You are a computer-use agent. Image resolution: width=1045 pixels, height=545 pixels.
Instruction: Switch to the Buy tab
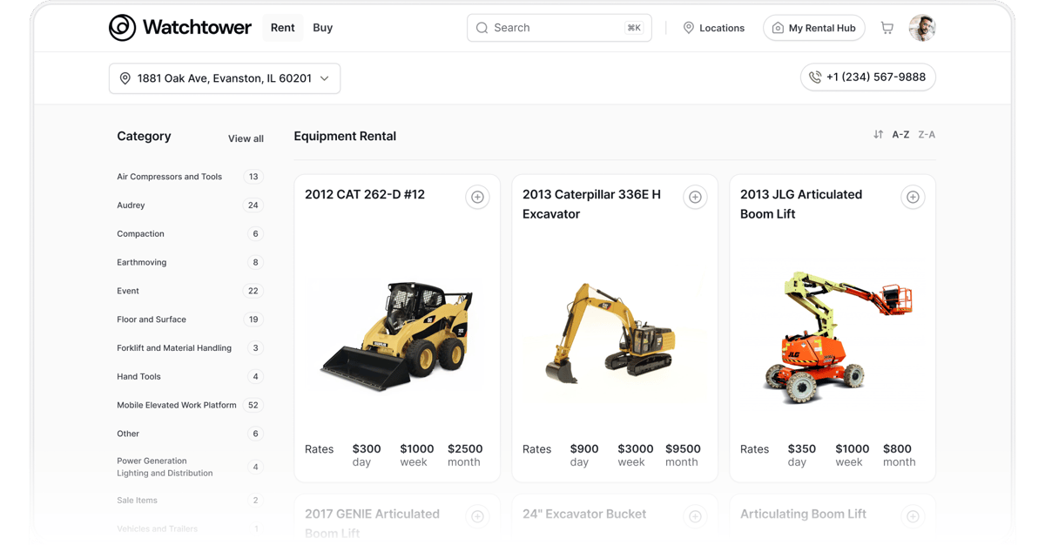pyautogui.click(x=322, y=28)
